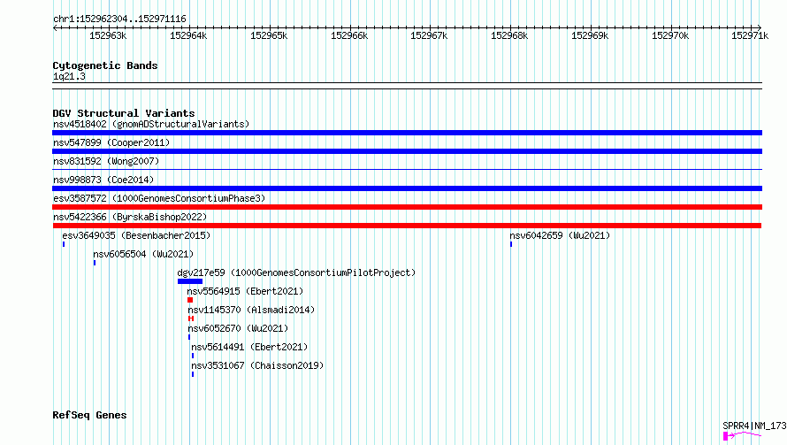Select the nsv6056504 blue marker
The width and height of the screenshot is (787, 445).
[x=95, y=263]
